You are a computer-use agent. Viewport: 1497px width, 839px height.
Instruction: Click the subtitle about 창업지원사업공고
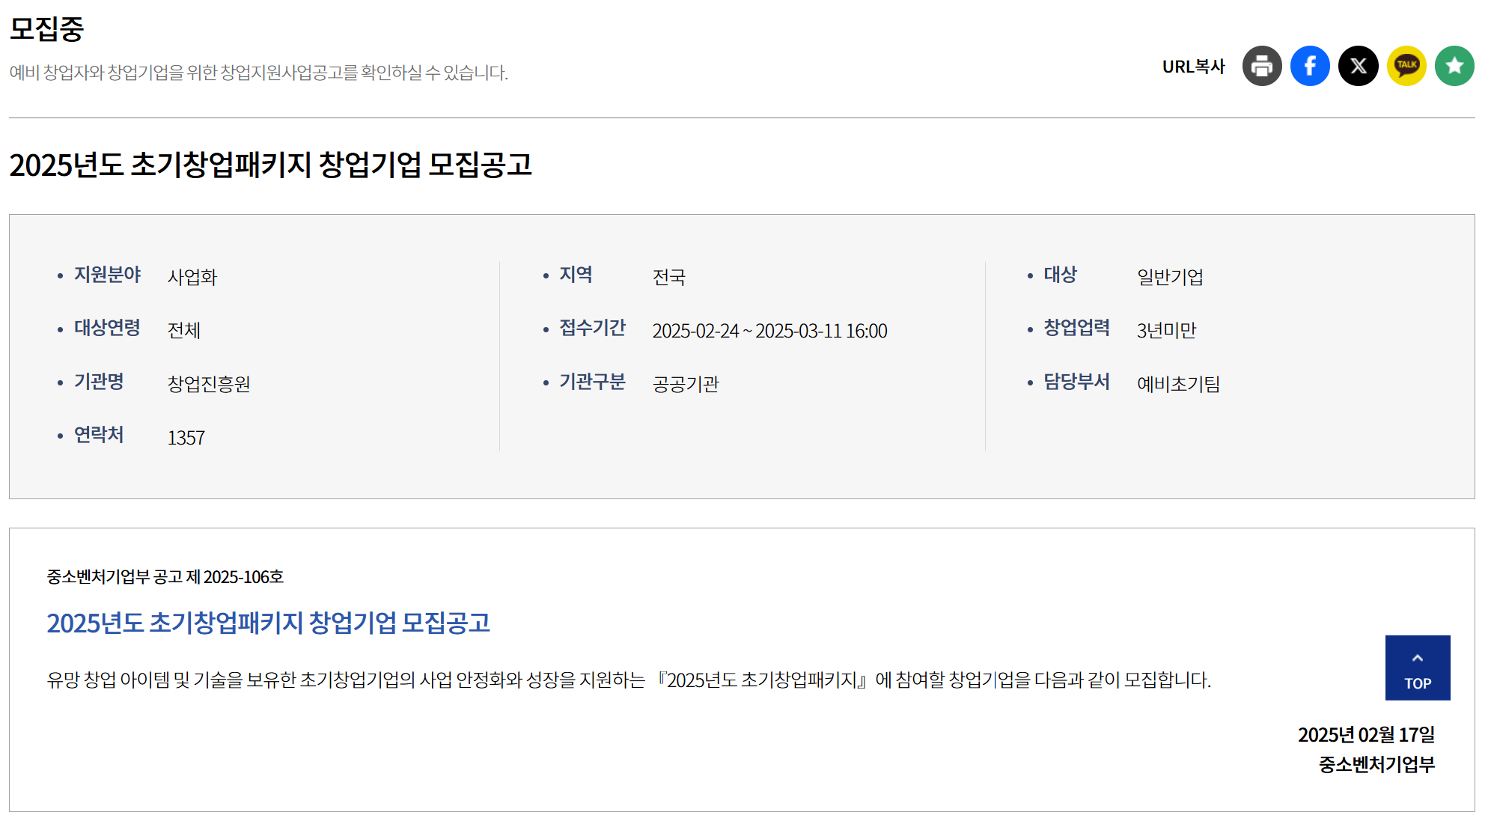(259, 73)
